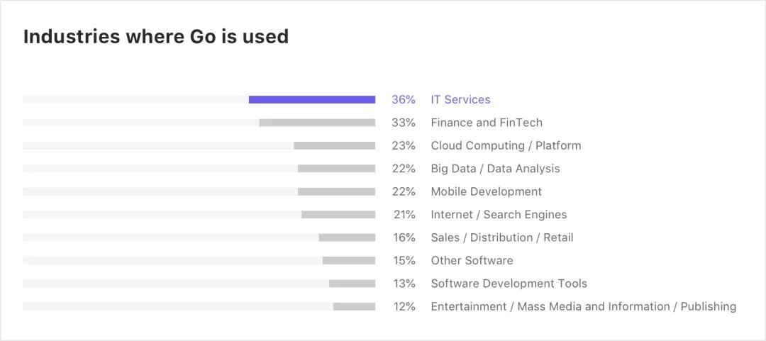
Task: Select the Mobile Development gray bar
Action: pyautogui.click(x=336, y=191)
